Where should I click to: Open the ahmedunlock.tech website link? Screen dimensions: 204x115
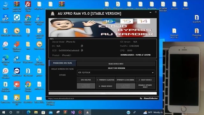tap(61, 98)
